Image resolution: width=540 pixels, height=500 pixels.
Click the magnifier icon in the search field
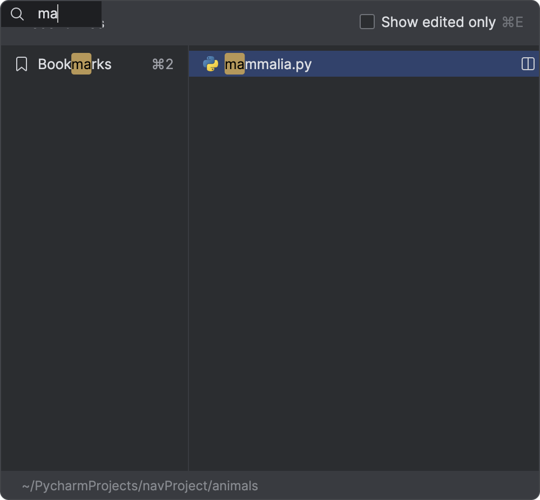17,14
